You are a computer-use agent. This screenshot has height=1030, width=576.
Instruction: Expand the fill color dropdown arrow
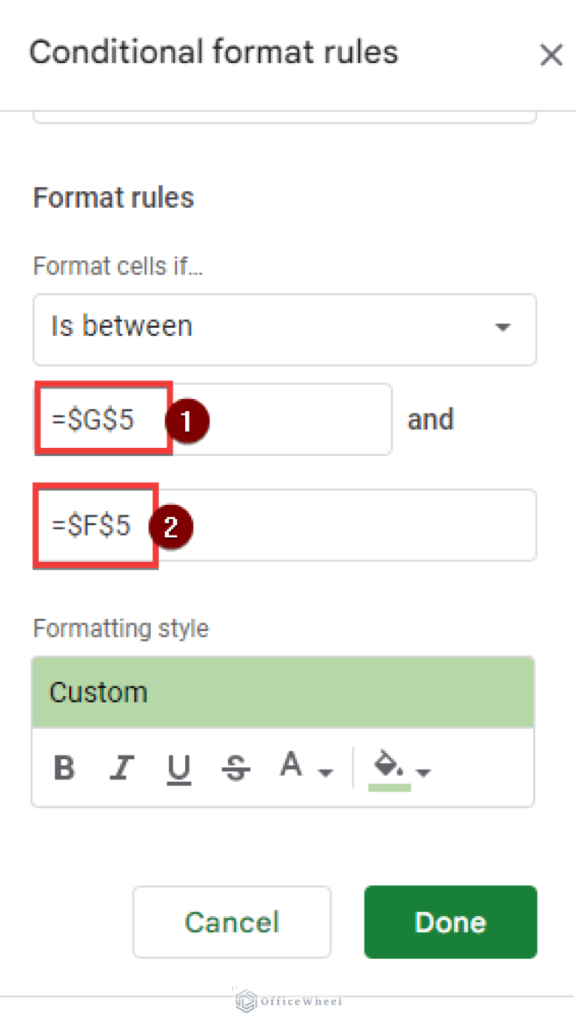click(424, 772)
